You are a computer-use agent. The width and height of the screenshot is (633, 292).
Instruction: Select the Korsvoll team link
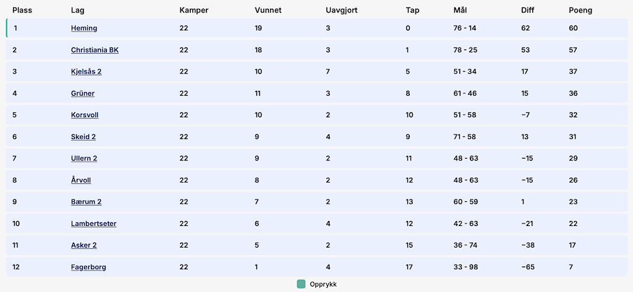85,115
